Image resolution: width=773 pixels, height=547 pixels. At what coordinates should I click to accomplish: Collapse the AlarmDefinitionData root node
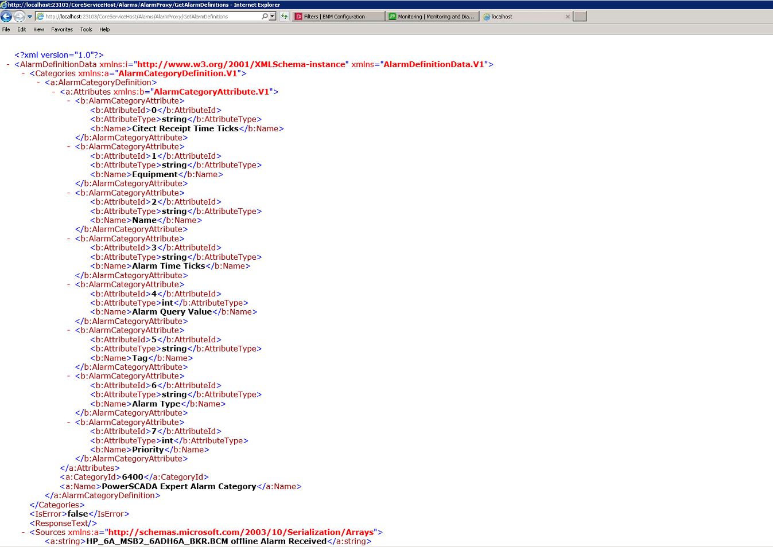point(8,64)
